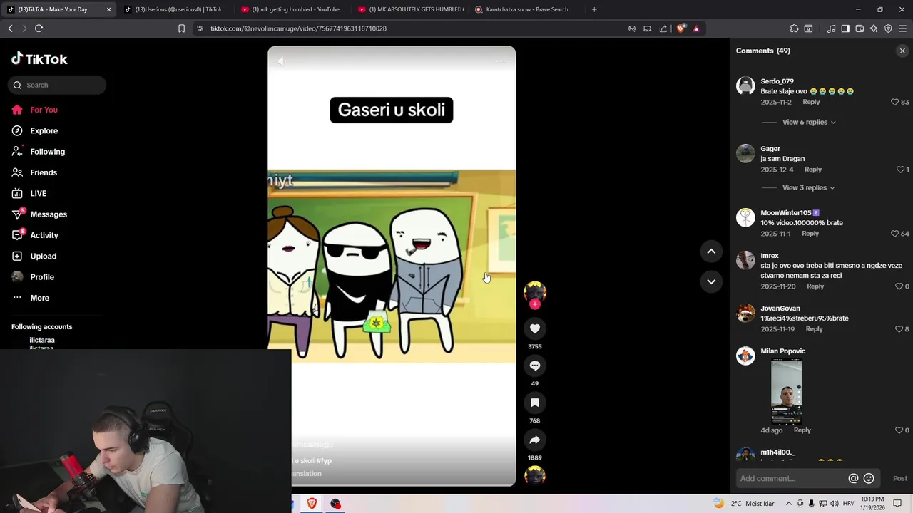Screen dimensions: 913x513
Task: Click the TikTok logo
Action: (39, 59)
